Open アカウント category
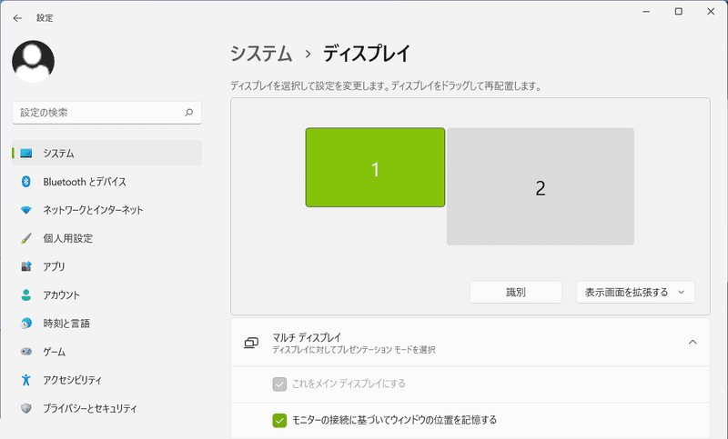 point(106,294)
